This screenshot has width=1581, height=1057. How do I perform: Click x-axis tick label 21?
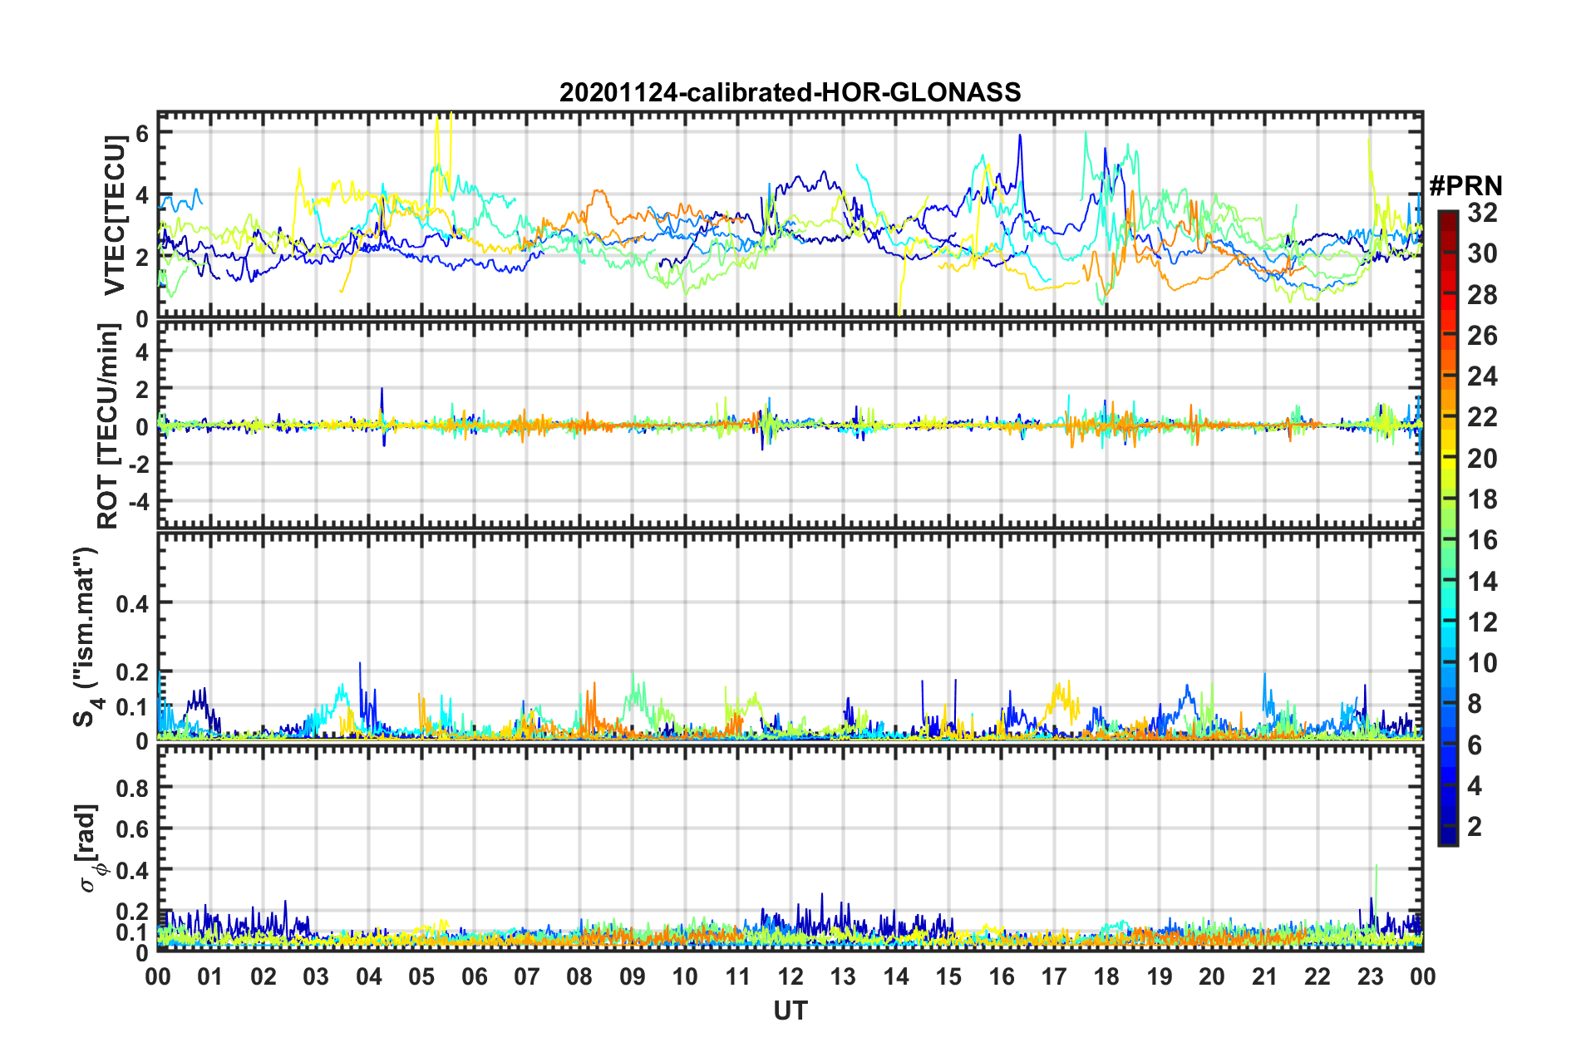click(x=1265, y=976)
